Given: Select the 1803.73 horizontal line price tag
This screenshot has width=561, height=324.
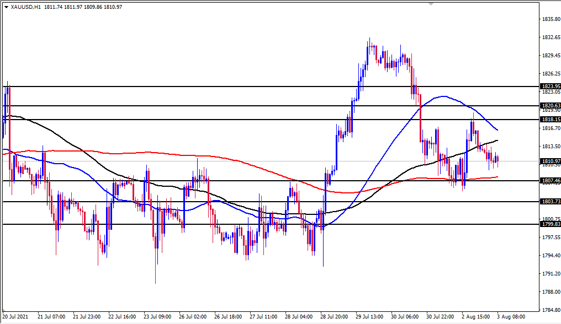Looking at the screenshot, I should (551, 202).
